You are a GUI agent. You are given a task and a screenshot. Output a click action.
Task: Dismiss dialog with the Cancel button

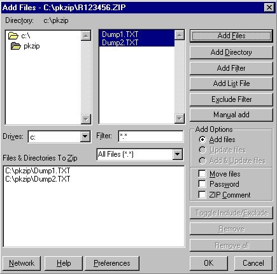[253, 263]
